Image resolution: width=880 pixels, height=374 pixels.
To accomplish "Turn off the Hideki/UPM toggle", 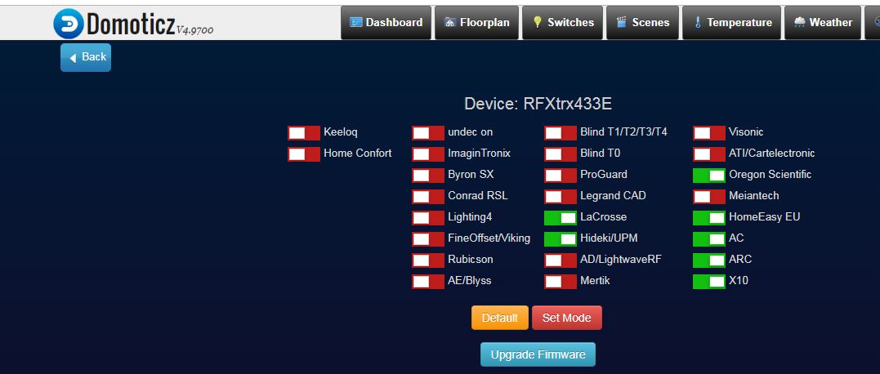I will [561, 239].
